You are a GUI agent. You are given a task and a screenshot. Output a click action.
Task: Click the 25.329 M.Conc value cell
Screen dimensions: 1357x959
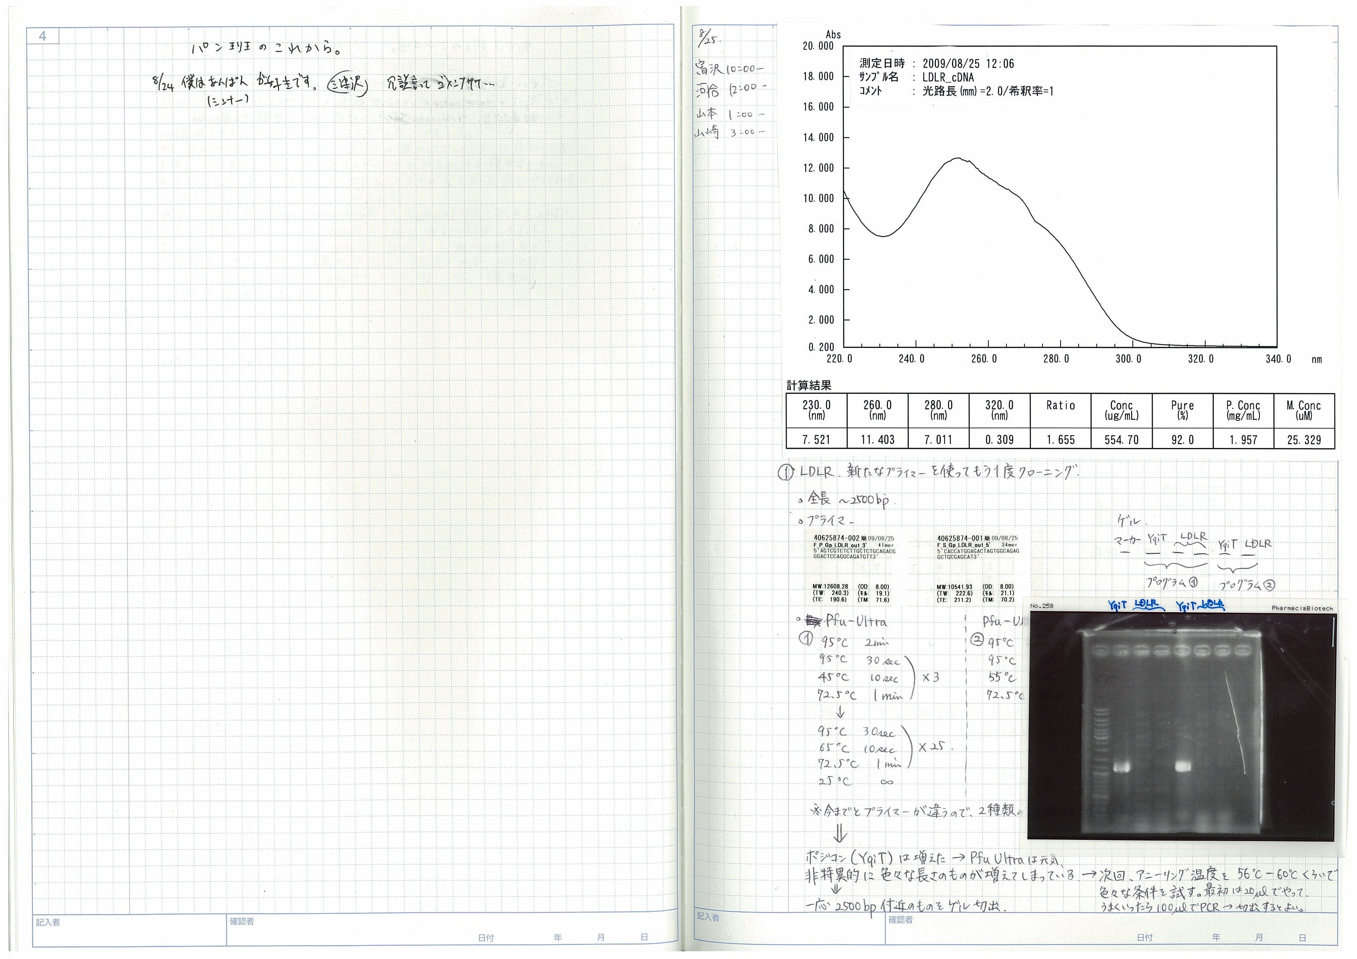pos(1304,440)
